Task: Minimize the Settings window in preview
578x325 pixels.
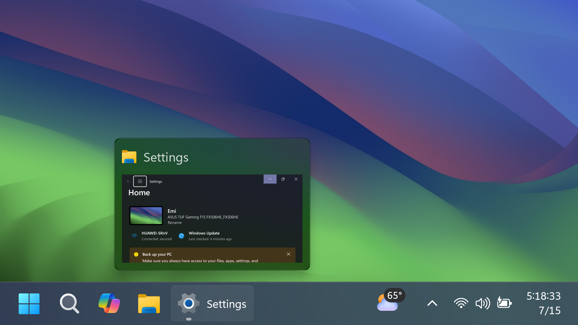Action: point(270,179)
